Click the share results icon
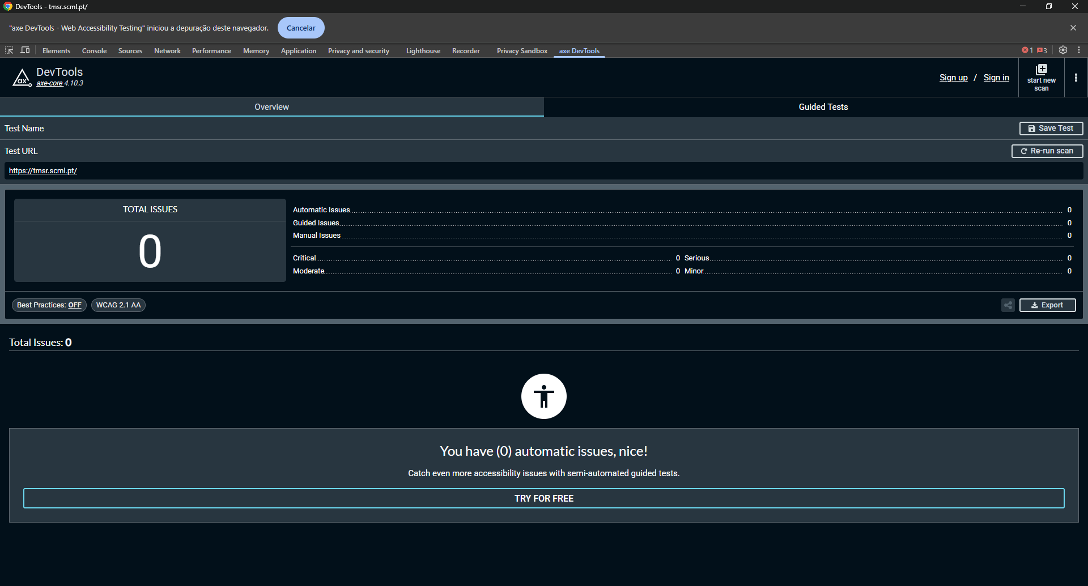This screenshot has width=1088, height=586. [1008, 305]
